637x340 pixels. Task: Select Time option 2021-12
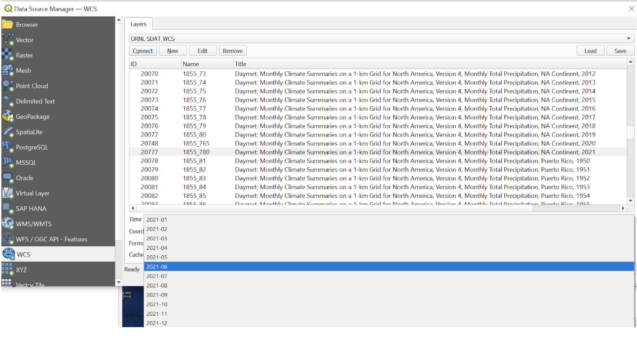tap(389, 323)
